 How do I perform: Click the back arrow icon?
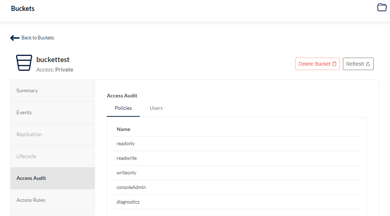point(15,38)
